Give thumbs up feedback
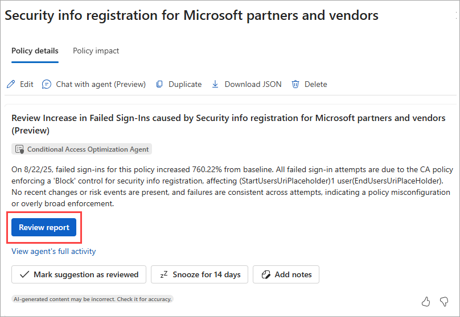The width and height of the screenshot is (460, 317). (x=426, y=301)
